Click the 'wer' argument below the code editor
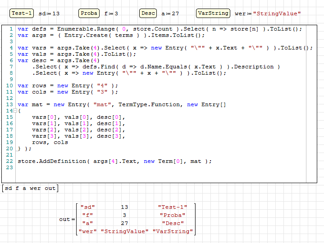Viewport: 324px width, 243px height. [x=35, y=188]
